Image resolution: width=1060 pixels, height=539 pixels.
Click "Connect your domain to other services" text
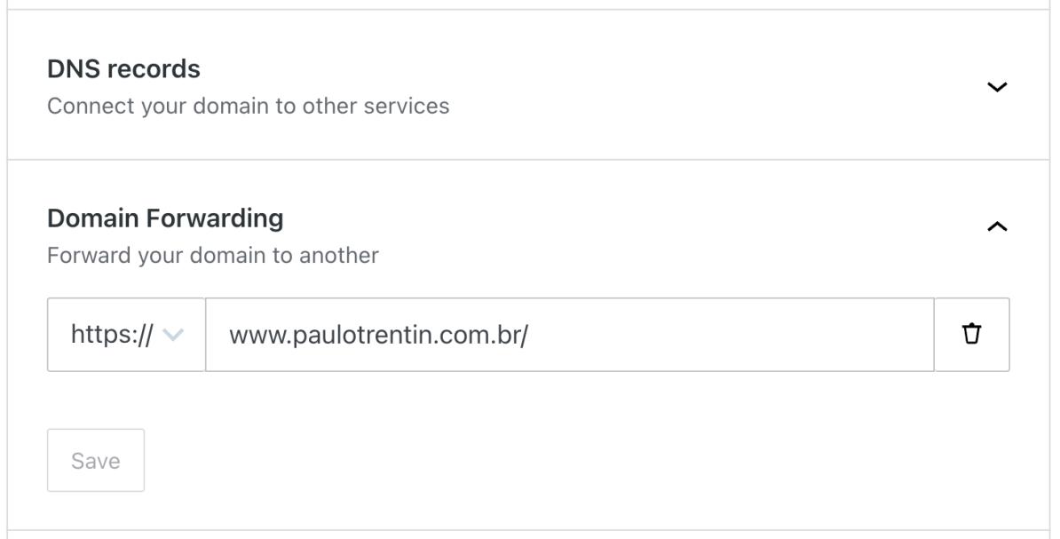coord(248,107)
